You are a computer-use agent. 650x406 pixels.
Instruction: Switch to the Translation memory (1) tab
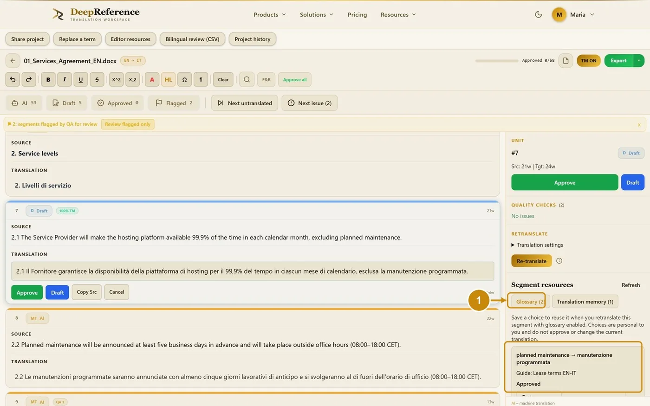(x=585, y=302)
